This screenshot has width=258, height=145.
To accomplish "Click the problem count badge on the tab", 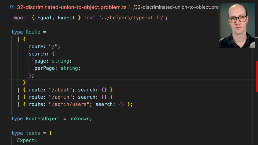I will [x=130, y=7].
